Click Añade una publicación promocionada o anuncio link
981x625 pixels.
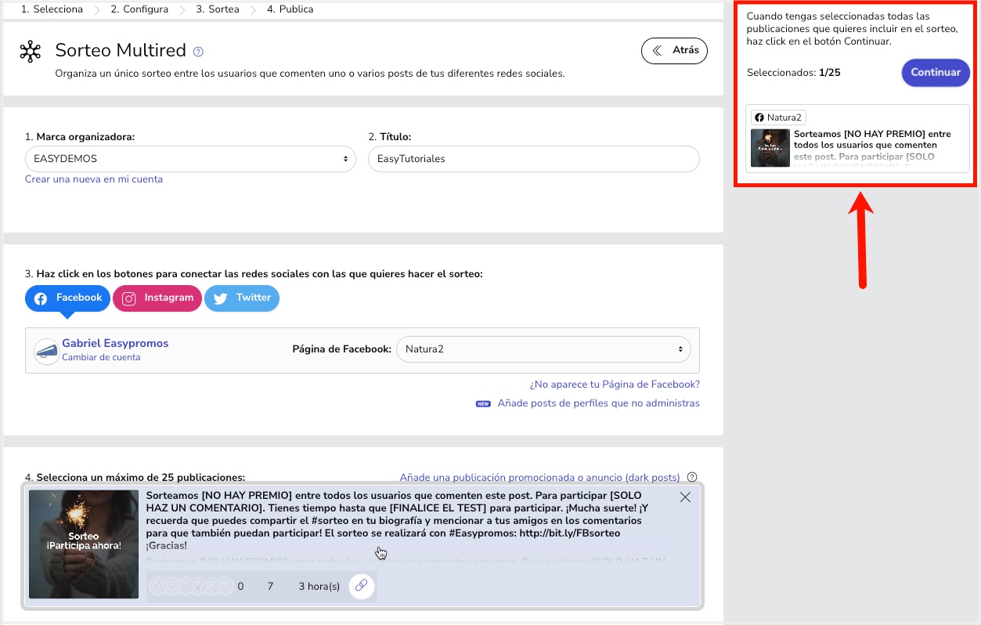tap(539, 477)
